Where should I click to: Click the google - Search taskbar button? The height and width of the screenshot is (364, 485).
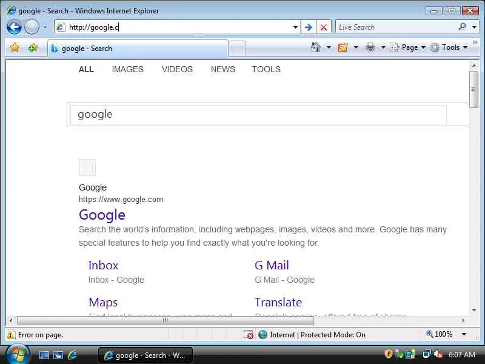(145, 356)
